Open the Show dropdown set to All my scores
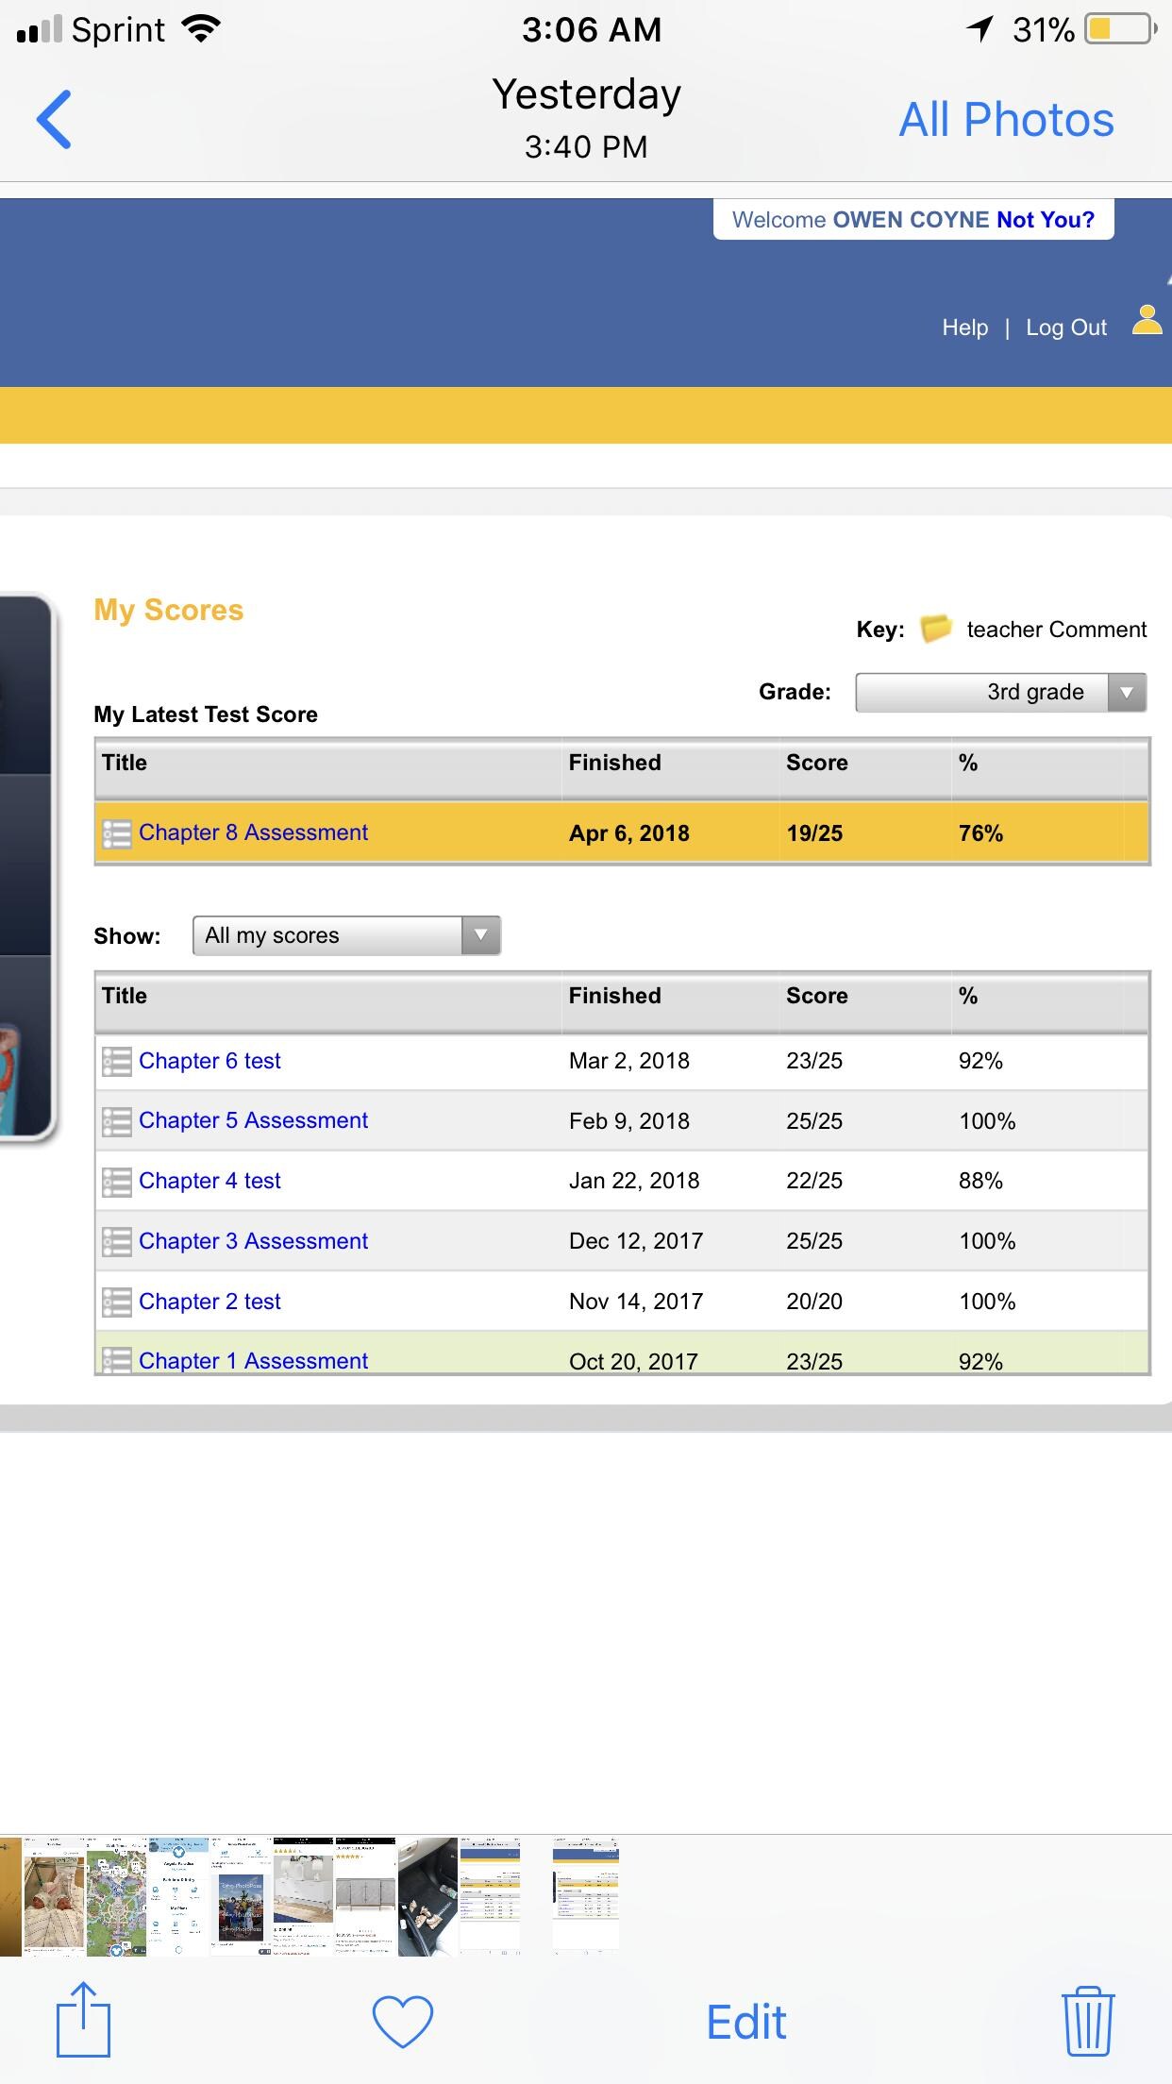This screenshot has height=2084, width=1172. [346, 935]
